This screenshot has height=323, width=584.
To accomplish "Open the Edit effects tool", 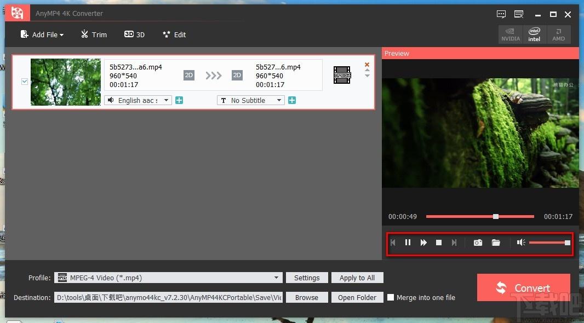I will (x=174, y=34).
